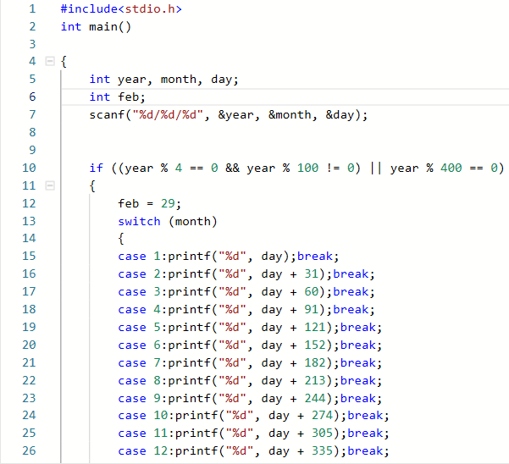Click the "%d/%d/%d" format string
The height and width of the screenshot is (464, 509).
tap(168, 114)
